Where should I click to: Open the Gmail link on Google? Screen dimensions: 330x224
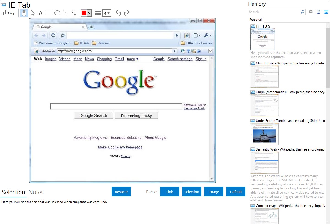[119, 59]
